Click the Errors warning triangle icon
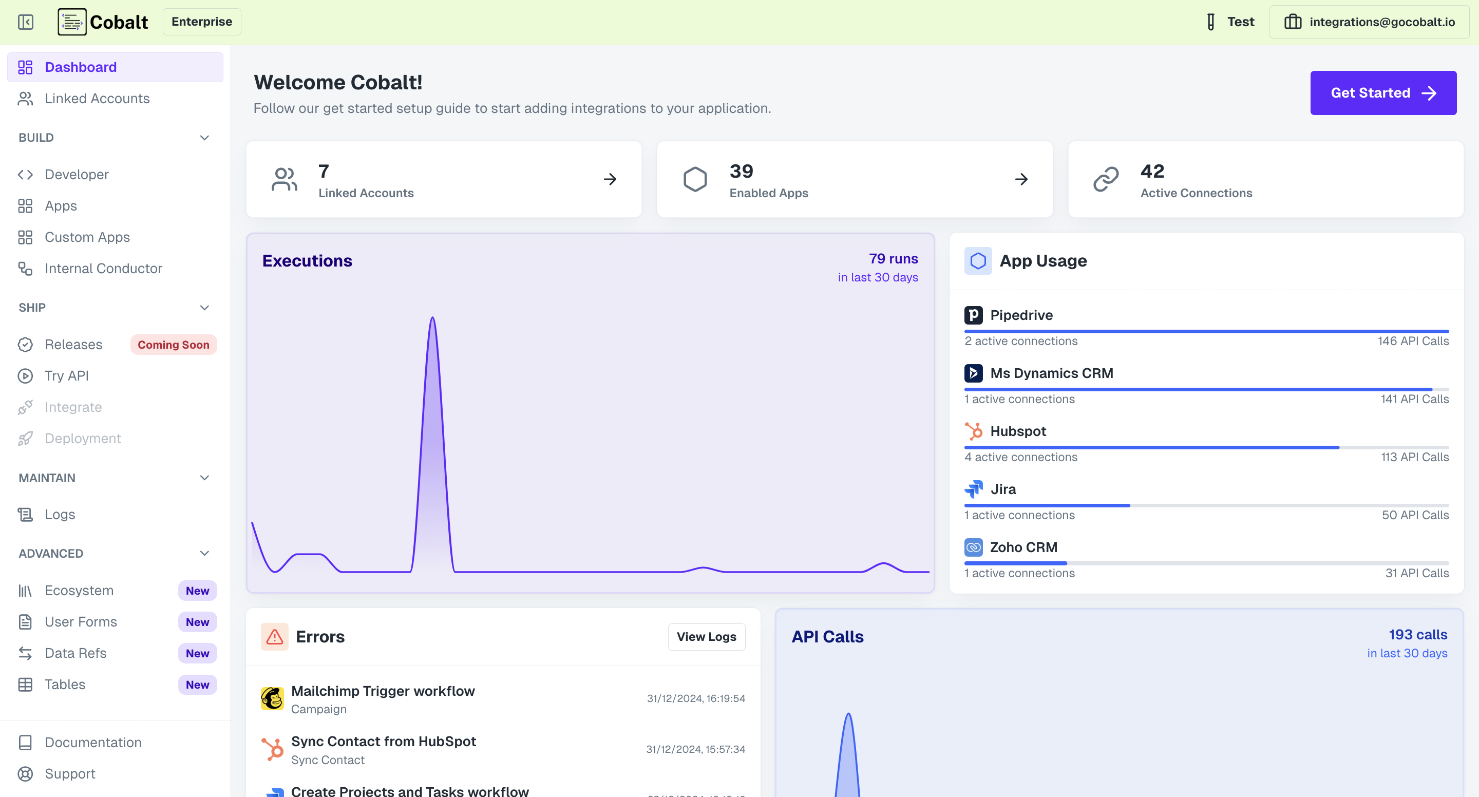 pos(274,637)
